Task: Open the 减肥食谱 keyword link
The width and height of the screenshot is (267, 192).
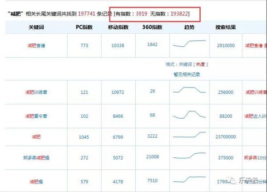Action: 36,46
